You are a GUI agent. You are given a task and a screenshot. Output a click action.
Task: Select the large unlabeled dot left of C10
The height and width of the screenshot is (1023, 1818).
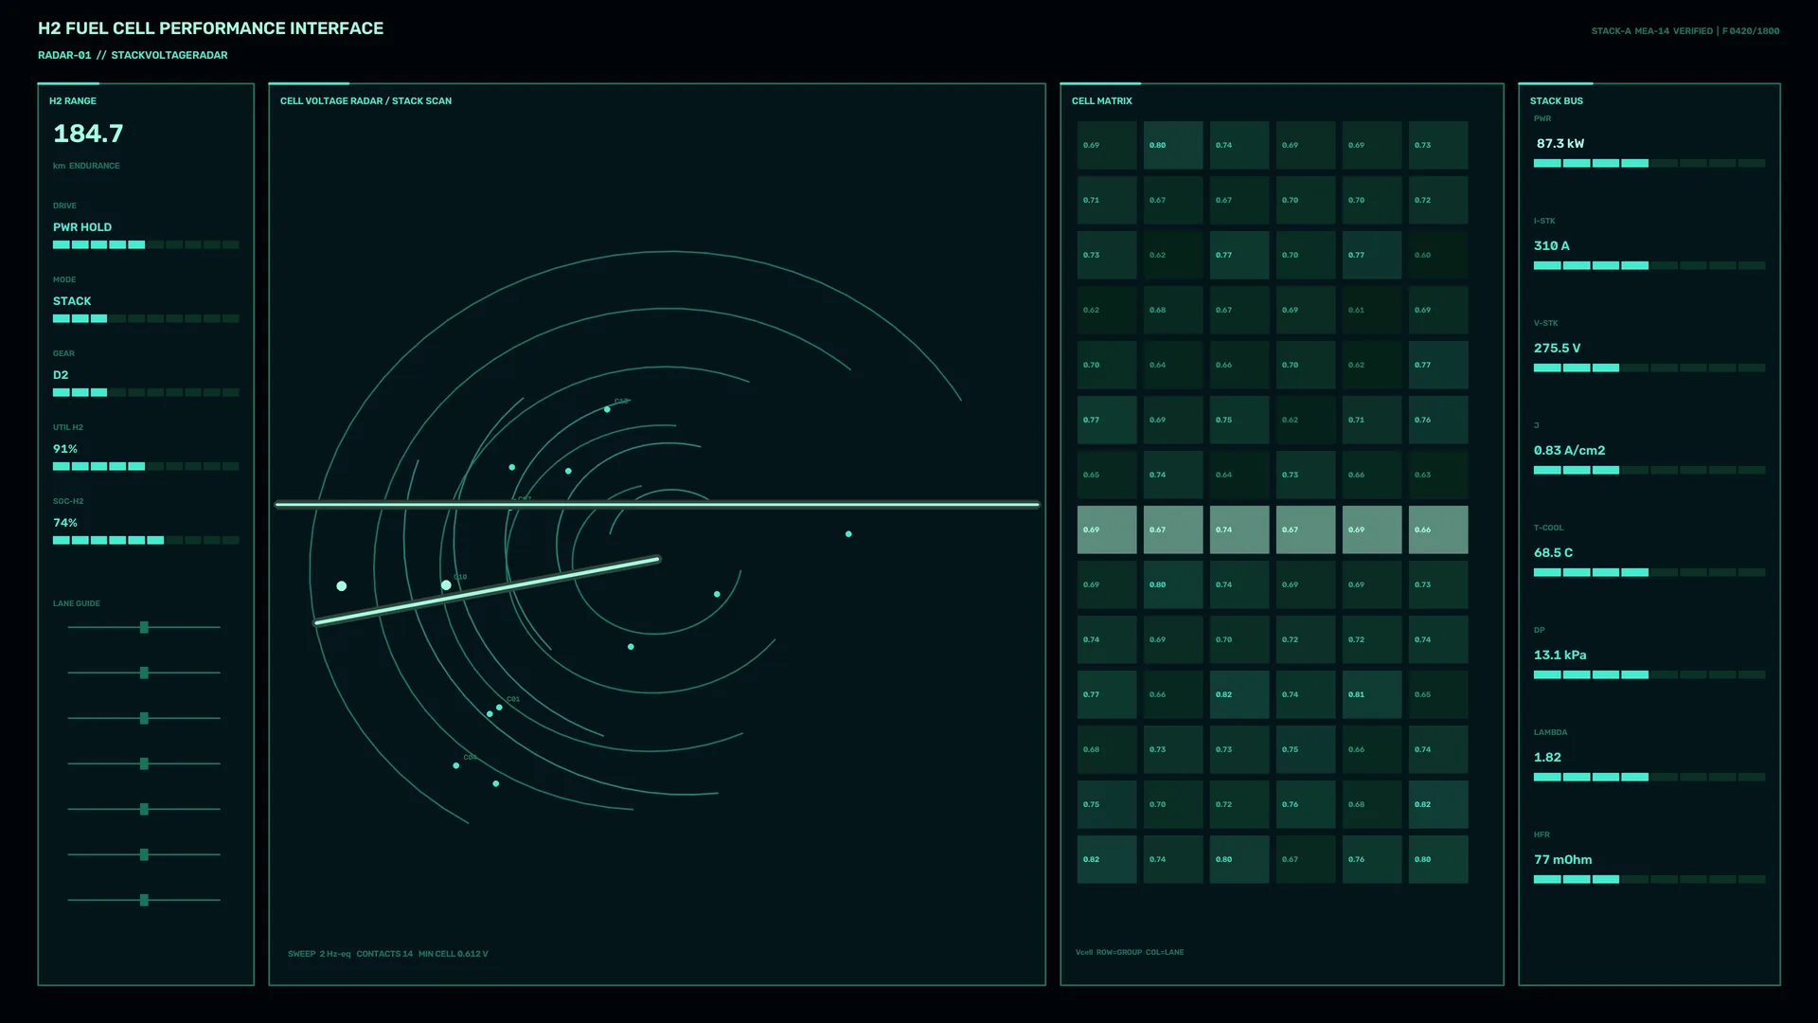(x=342, y=586)
